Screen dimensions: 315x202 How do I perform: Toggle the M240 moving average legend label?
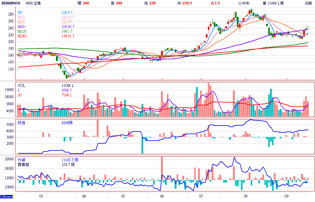pyautogui.click(x=22, y=36)
